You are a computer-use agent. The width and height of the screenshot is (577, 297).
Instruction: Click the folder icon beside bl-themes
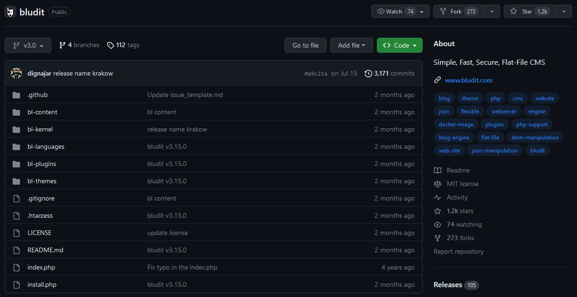click(16, 181)
